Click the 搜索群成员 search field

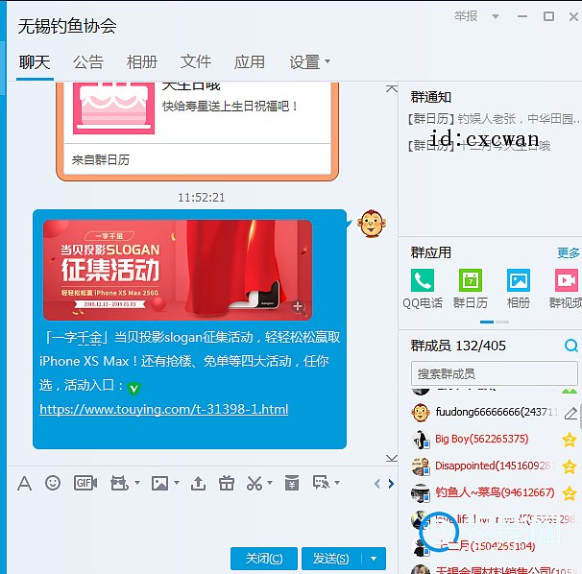pyautogui.click(x=494, y=373)
